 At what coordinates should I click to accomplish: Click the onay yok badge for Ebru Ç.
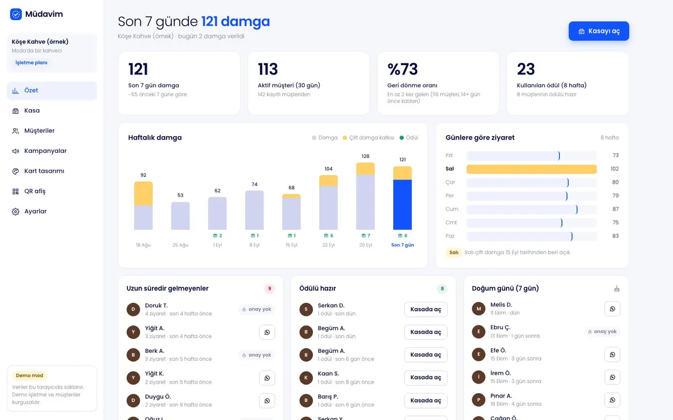coord(602,332)
